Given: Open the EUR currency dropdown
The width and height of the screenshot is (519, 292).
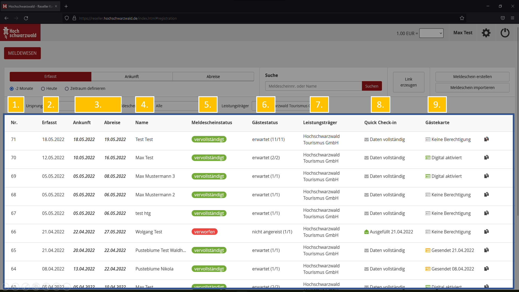Looking at the screenshot, I should pyautogui.click(x=431, y=33).
